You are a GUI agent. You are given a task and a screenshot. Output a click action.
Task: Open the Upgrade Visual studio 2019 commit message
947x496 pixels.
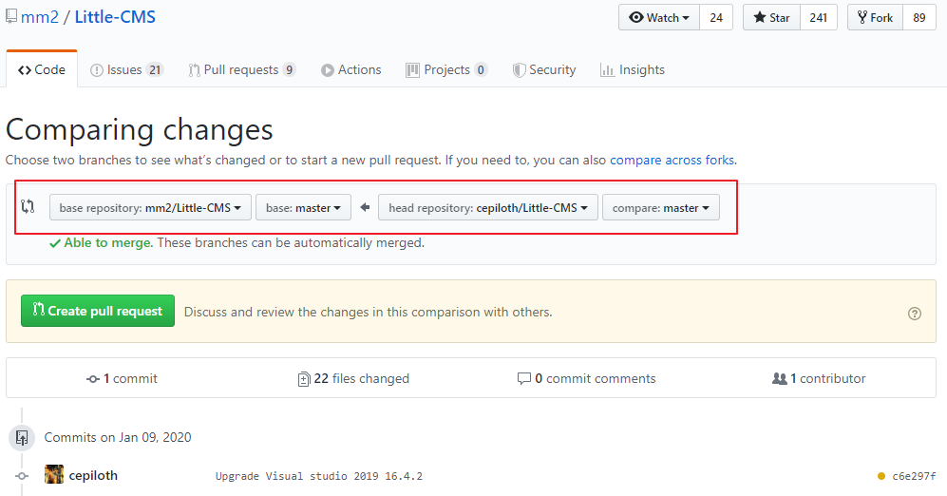(x=319, y=476)
